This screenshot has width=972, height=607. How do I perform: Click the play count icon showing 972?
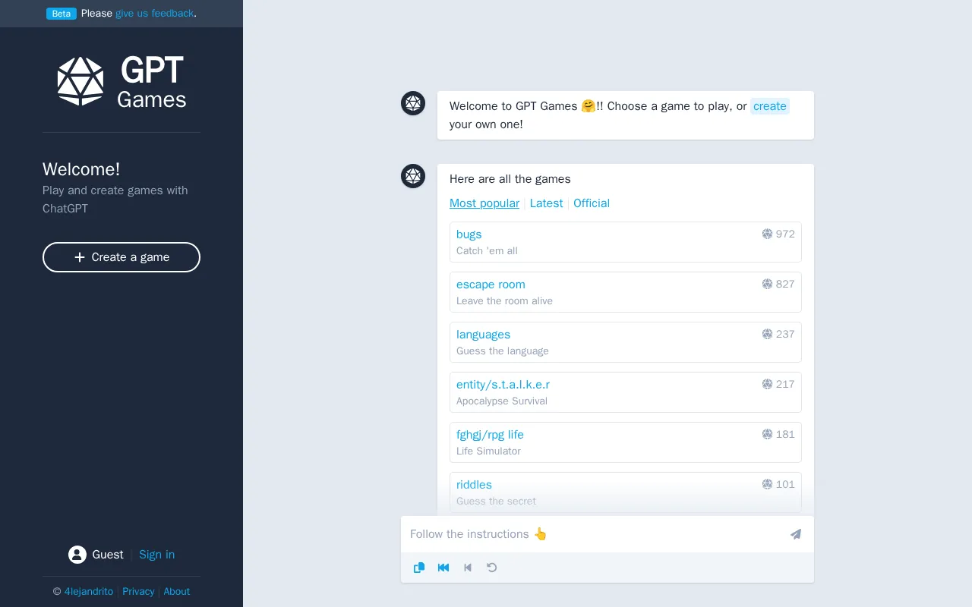767,234
